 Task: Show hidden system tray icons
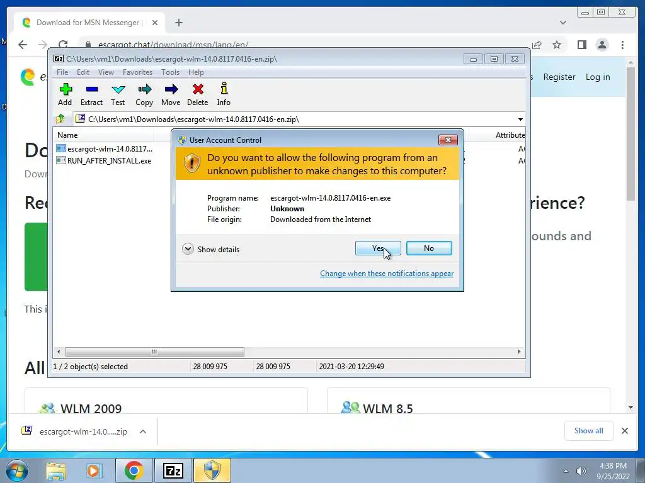click(x=566, y=471)
